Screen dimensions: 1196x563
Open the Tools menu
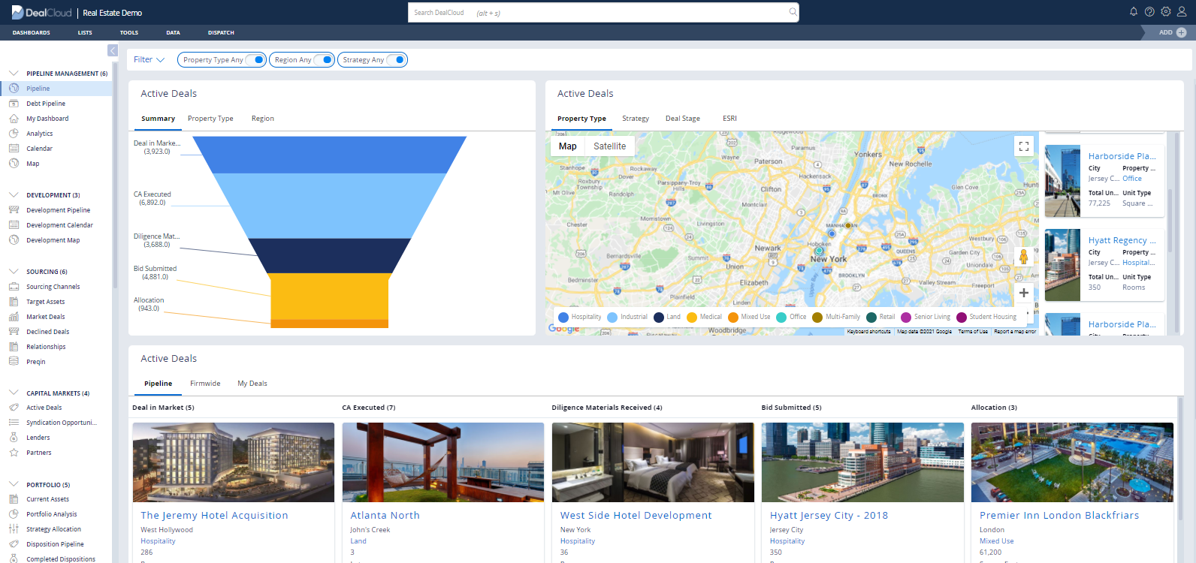[x=129, y=33]
